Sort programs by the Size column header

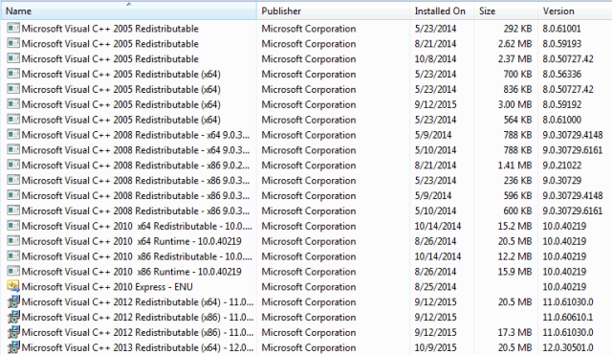(506, 11)
